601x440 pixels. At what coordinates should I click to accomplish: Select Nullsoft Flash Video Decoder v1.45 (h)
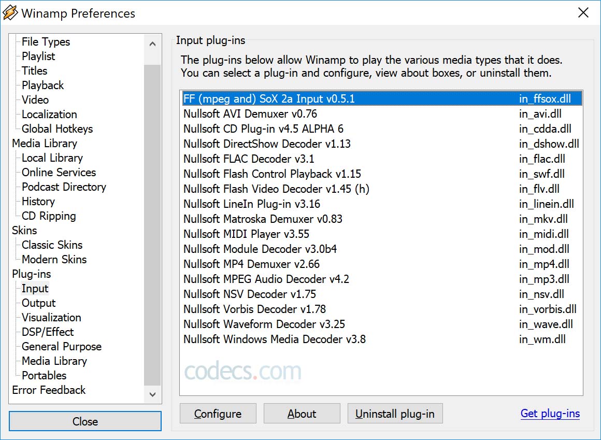click(381, 189)
